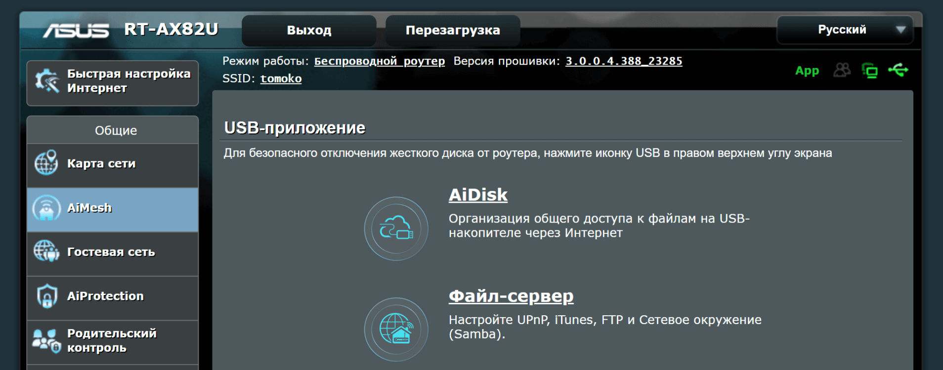
Task: Click the AiProtection shield icon
Action: point(47,296)
